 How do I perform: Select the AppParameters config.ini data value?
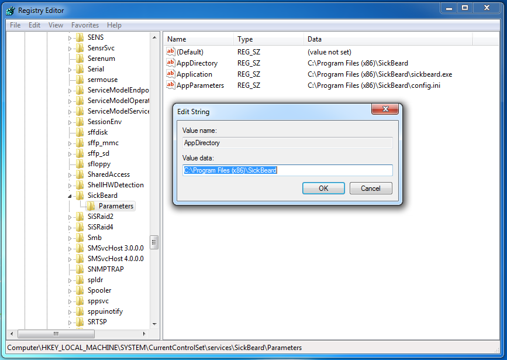374,85
